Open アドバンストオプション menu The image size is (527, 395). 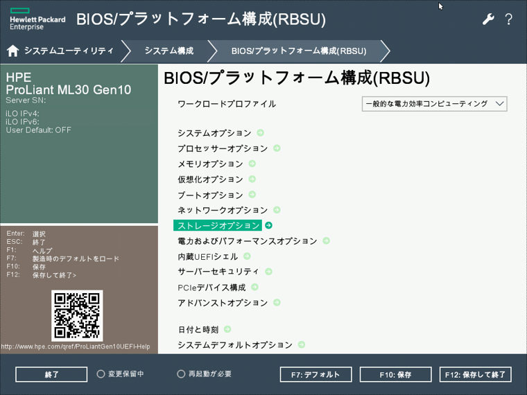click(223, 303)
